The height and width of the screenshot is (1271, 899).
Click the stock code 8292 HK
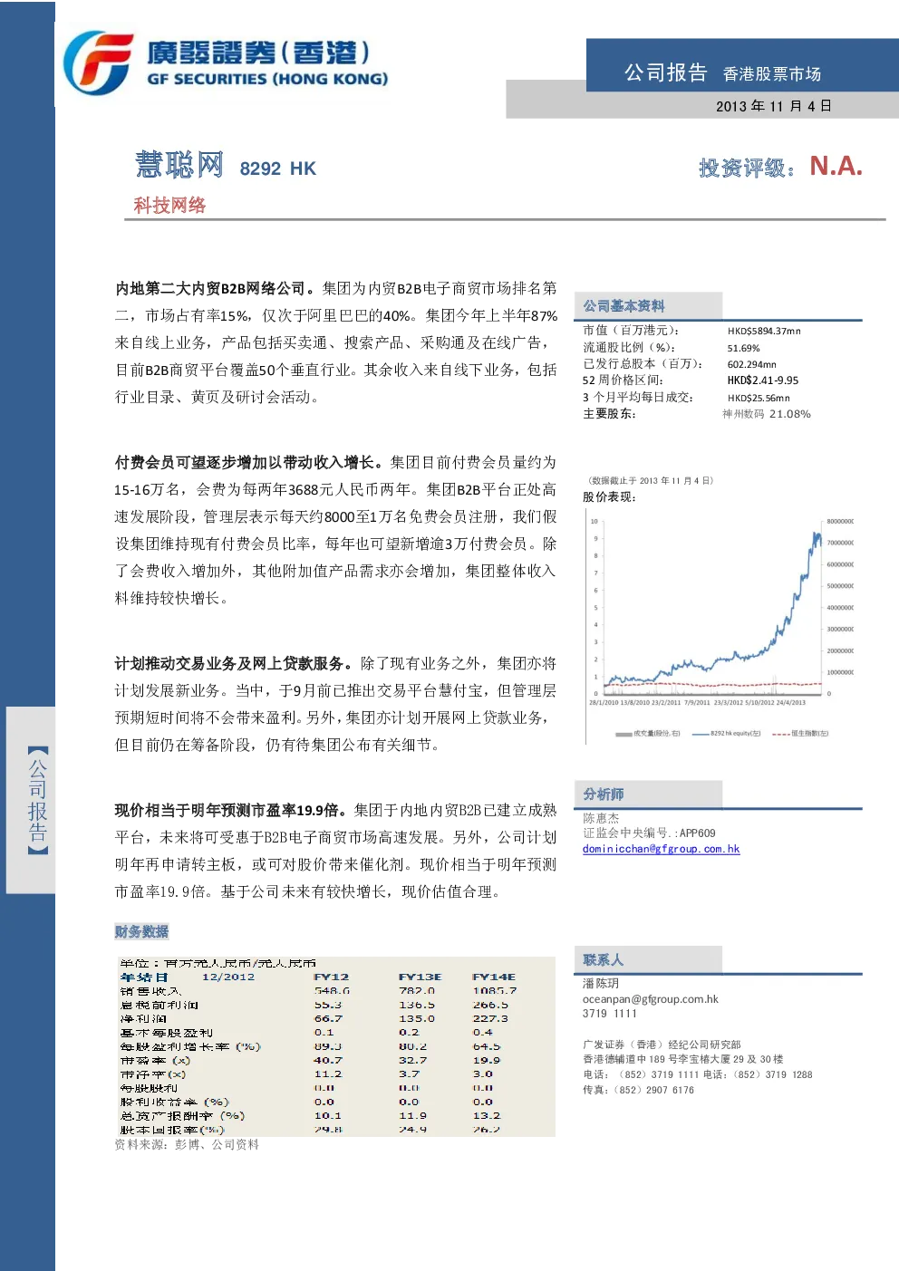(x=277, y=169)
